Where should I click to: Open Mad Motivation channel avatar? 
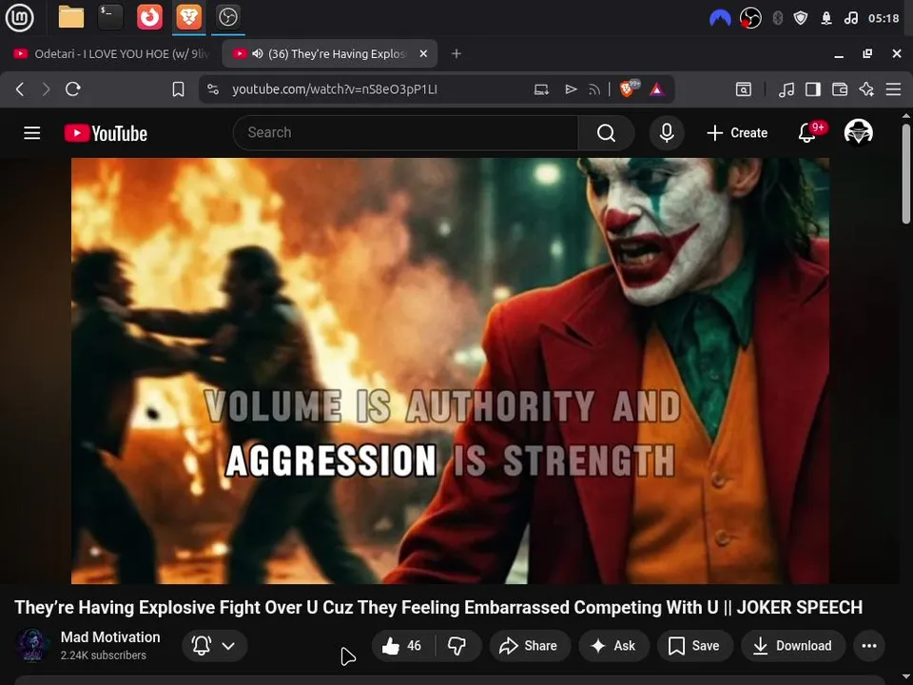click(31, 645)
